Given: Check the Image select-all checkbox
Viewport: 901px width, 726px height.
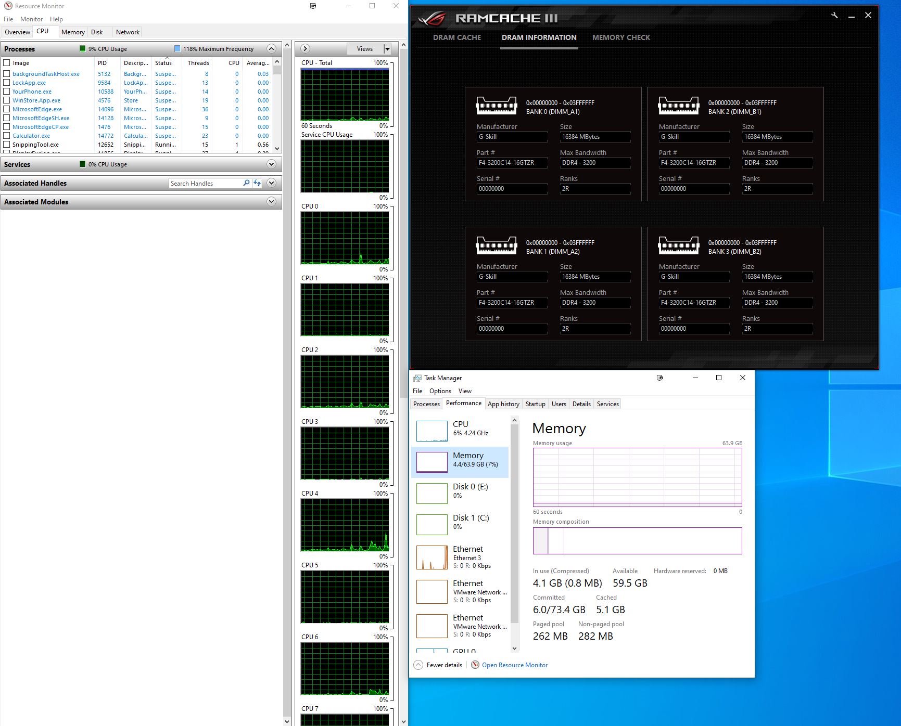Looking at the screenshot, I should point(7,63).
